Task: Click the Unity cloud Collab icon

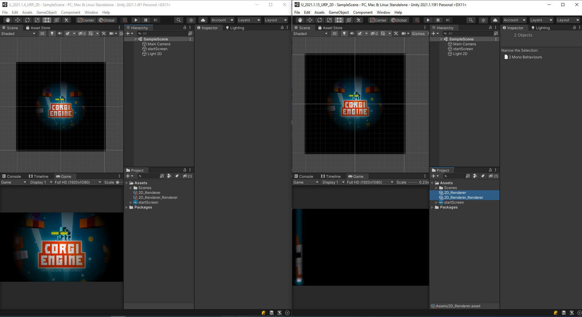Action: coord(203,20)
